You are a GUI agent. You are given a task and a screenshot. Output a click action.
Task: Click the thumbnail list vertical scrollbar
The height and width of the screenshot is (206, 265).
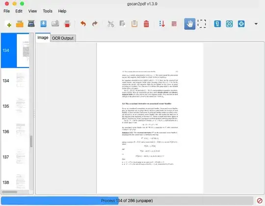click(x=31, y=141)
